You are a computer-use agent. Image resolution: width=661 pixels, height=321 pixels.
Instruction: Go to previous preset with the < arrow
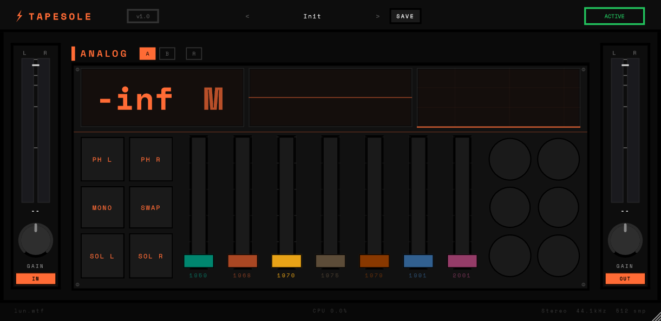[247, 16]
